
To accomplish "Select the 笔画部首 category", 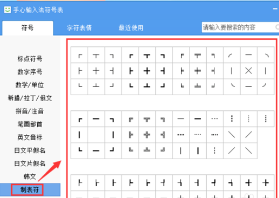I will tap(30, 124).
